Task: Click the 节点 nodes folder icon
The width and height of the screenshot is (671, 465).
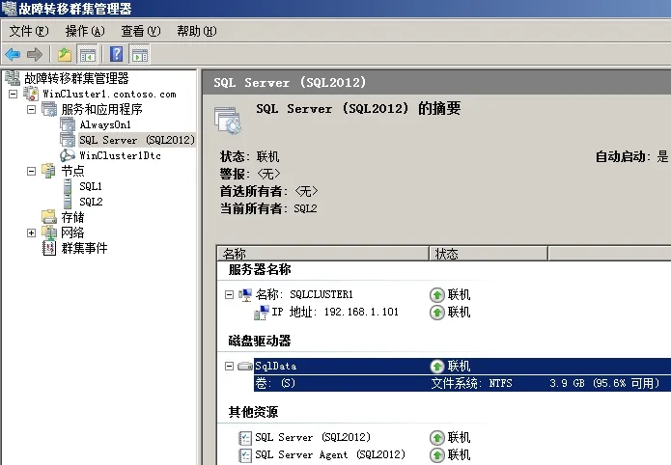Action: point(49,171)
